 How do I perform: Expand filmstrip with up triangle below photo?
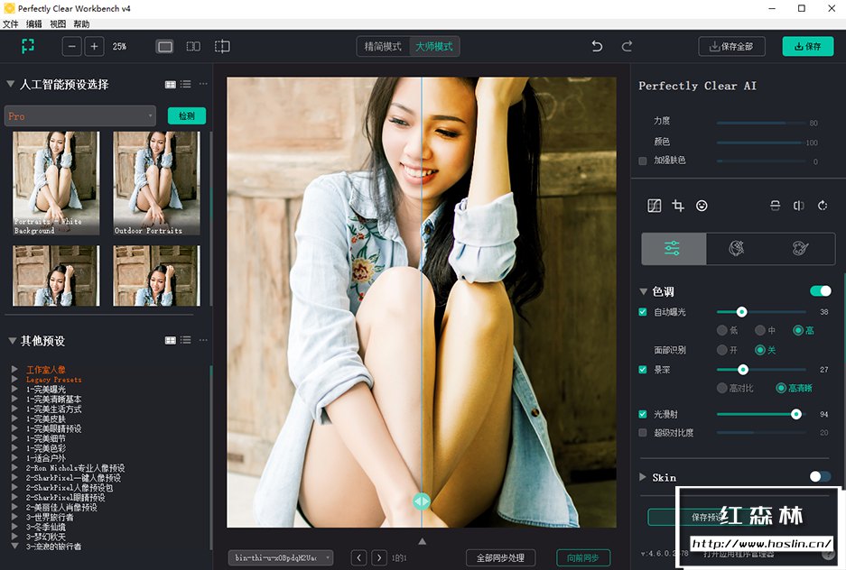[x=422, y=541]
